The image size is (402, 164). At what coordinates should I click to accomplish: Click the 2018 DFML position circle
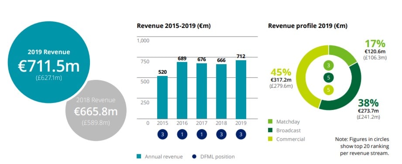coord(221,134)
